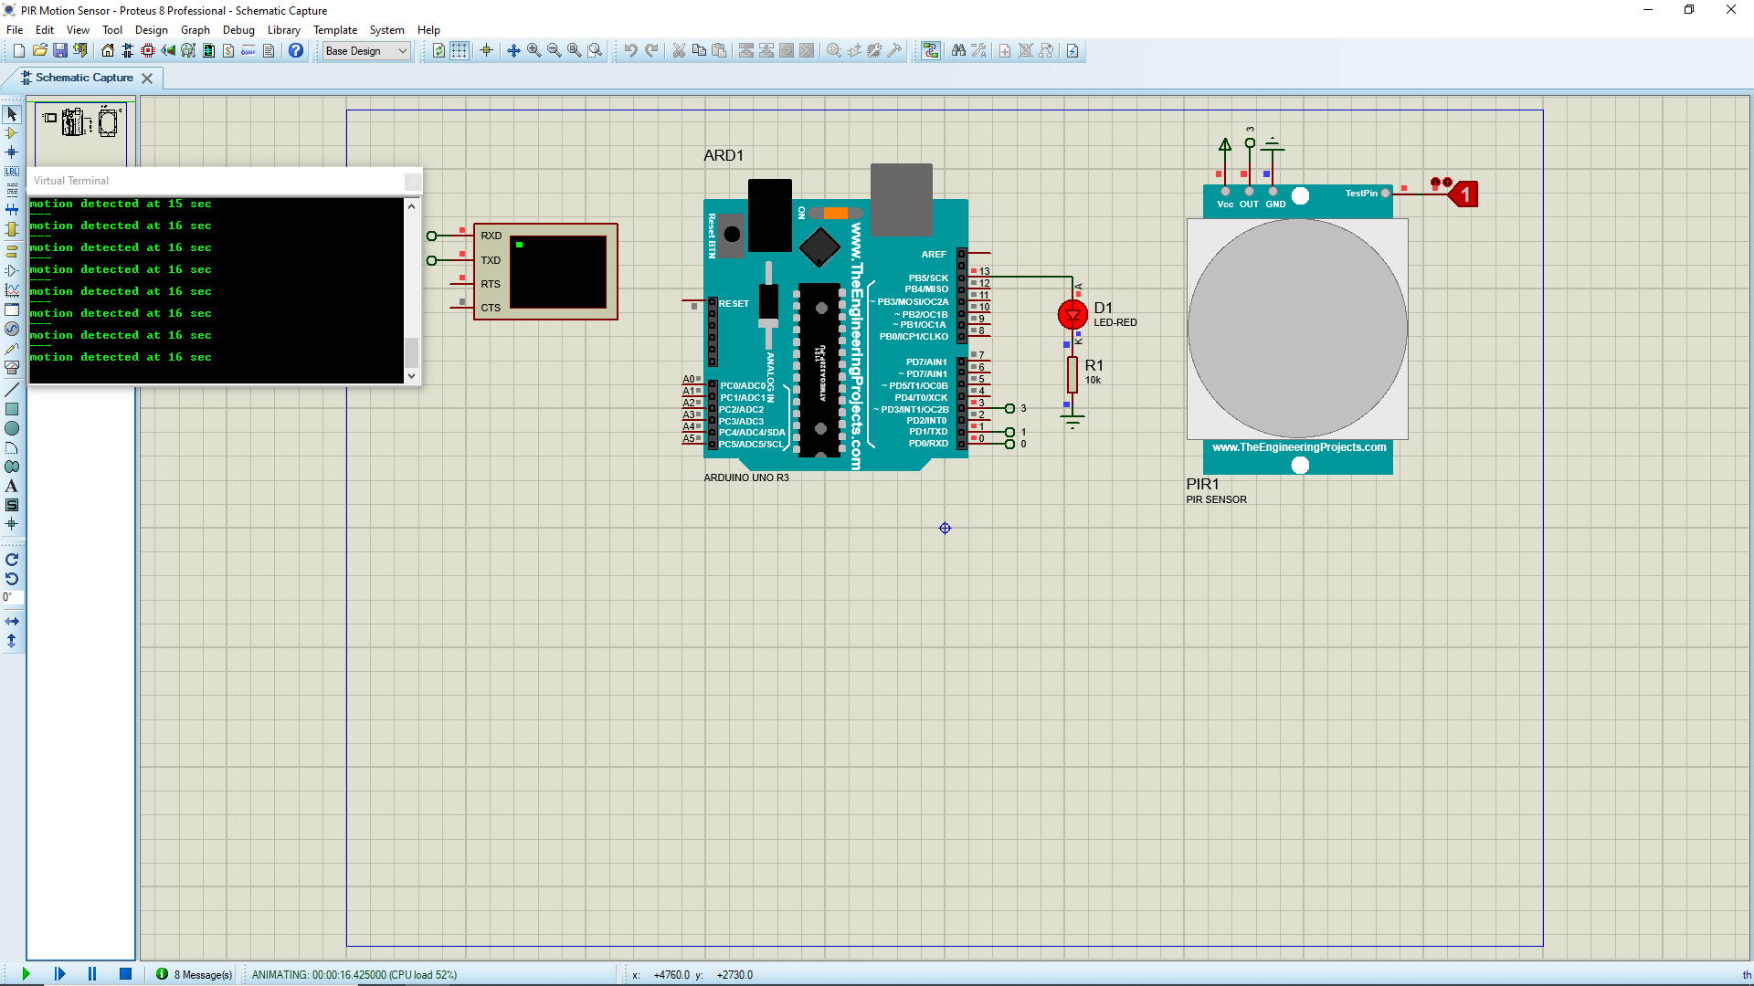Redraw the display with the refresh icon
The width and height of the screenshot is (1754, 986).
pos(439,51)
